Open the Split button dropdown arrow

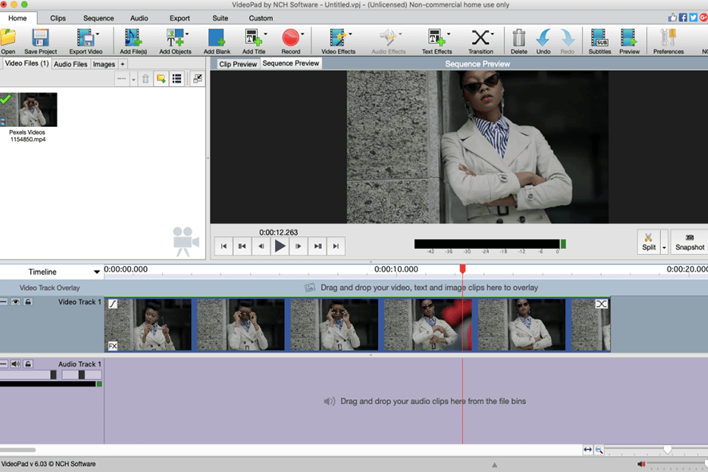(x=664, y=247)
